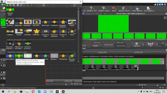This screenshot has height=94, width=167.
Task: Choose the Кадрирование effect
Action: point(28,23)
